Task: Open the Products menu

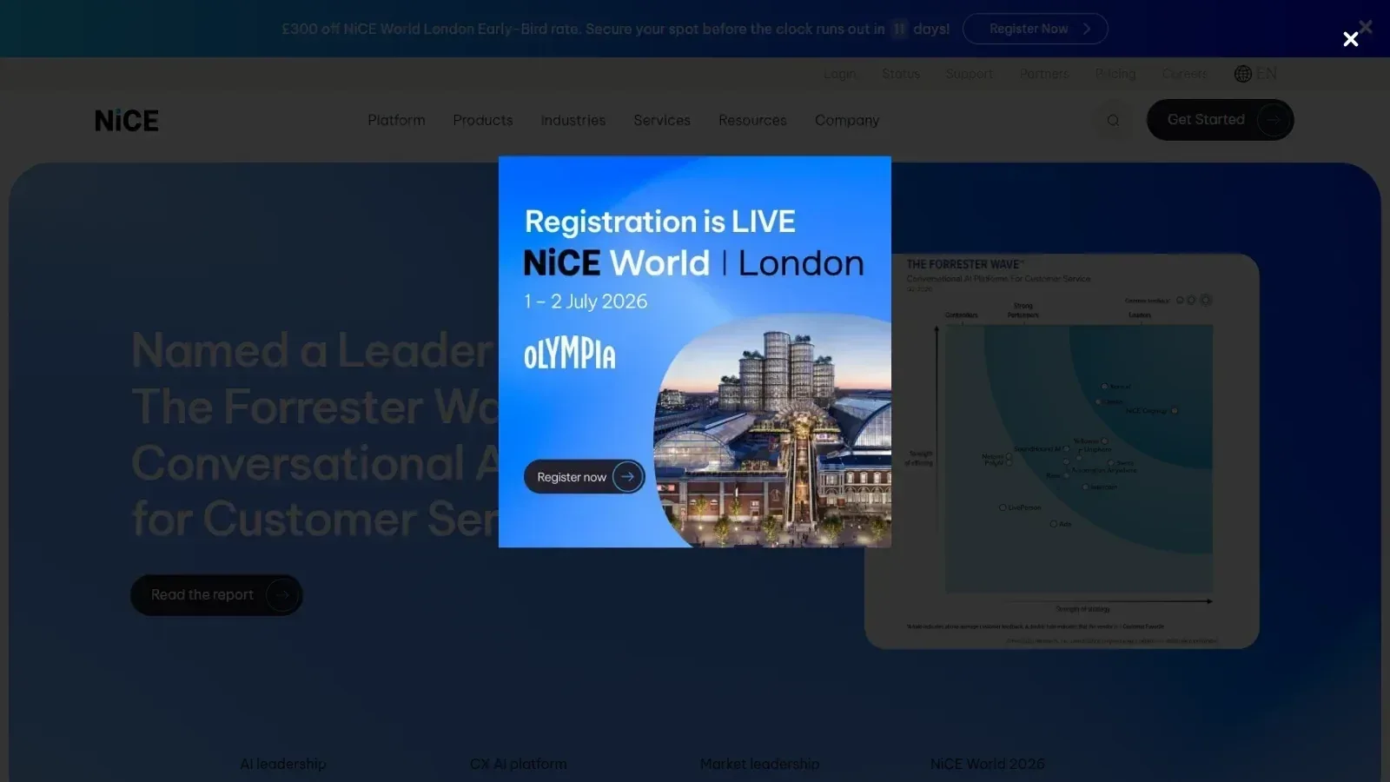Action: (483, 120)
